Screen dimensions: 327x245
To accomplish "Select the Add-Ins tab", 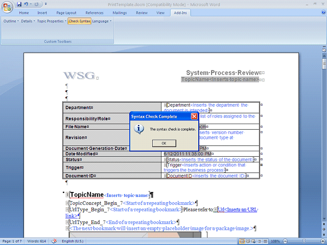I will click(x=180, y=13).
